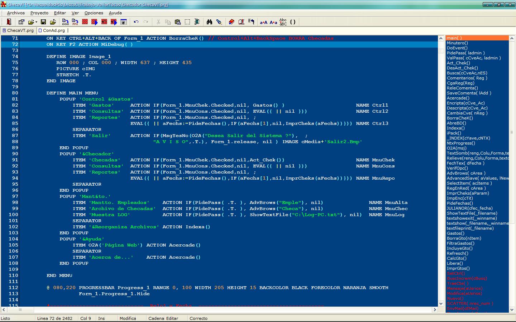Click scroll up arrow of code editor
The height and width of the screenshot is (322, 516).
point(441,38)
